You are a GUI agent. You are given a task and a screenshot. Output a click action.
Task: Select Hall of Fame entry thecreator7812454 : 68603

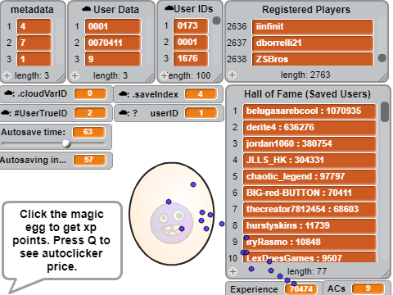coord(310,210)
